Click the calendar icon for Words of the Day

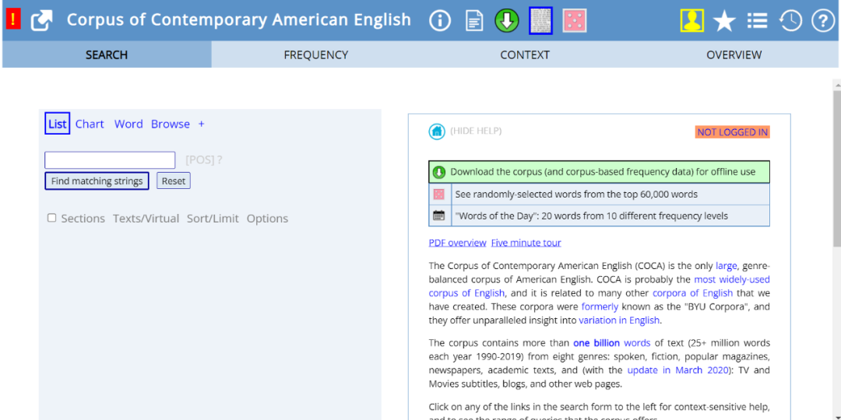[438, 215]
